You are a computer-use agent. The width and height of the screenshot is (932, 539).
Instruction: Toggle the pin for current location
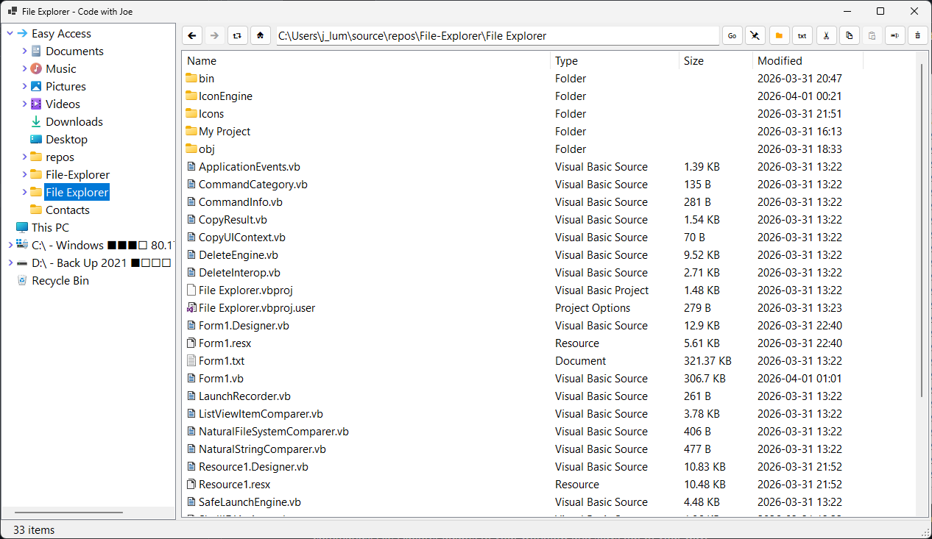pos(755,35)
